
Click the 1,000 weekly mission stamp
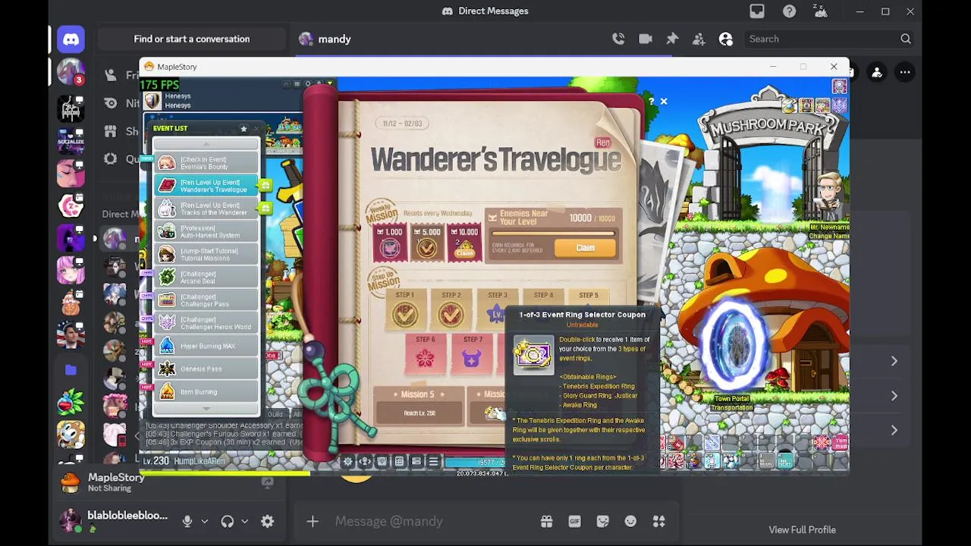(390, 243)
